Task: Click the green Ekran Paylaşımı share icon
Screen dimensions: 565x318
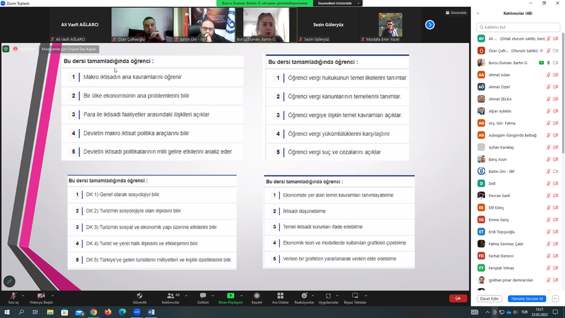Action: (230, 296)
